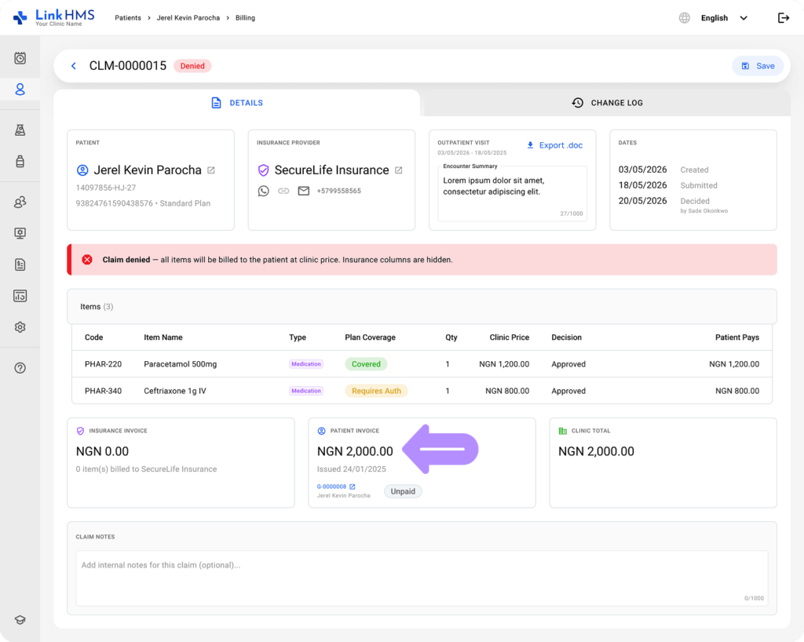Click the claim notes text field
This screenshot has height=642, width=804.
[x=422, y=578]
